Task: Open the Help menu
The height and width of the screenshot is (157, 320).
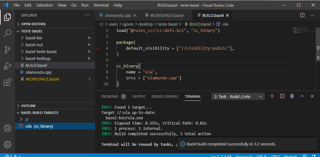Action: [x=118, y=5]
